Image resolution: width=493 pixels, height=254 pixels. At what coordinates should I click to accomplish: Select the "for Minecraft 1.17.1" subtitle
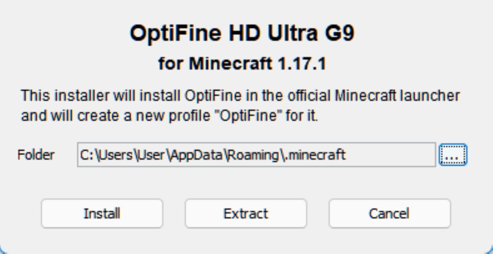[242, 63]
